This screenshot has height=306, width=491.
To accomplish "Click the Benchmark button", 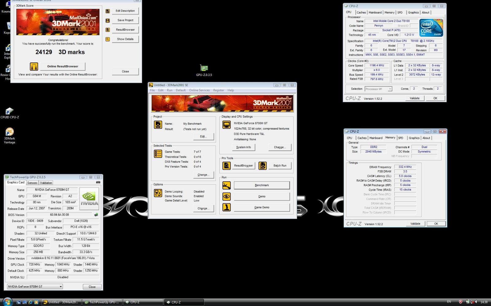I will 262,185.
